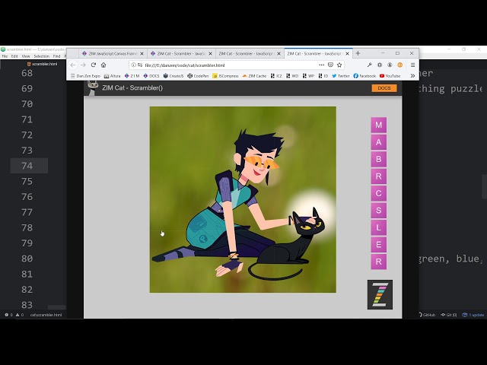
Task: Click the M letter tile
Action: 379,125
